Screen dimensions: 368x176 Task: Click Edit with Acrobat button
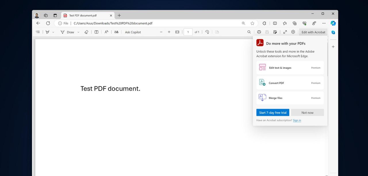[x=313, y=32]
